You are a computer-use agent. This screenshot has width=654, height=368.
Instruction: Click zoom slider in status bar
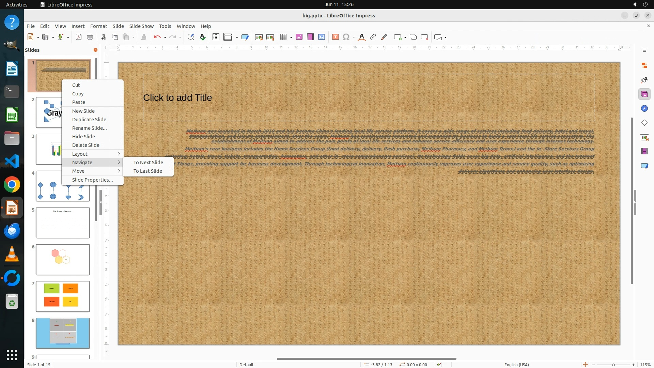(x=613, y=365)
